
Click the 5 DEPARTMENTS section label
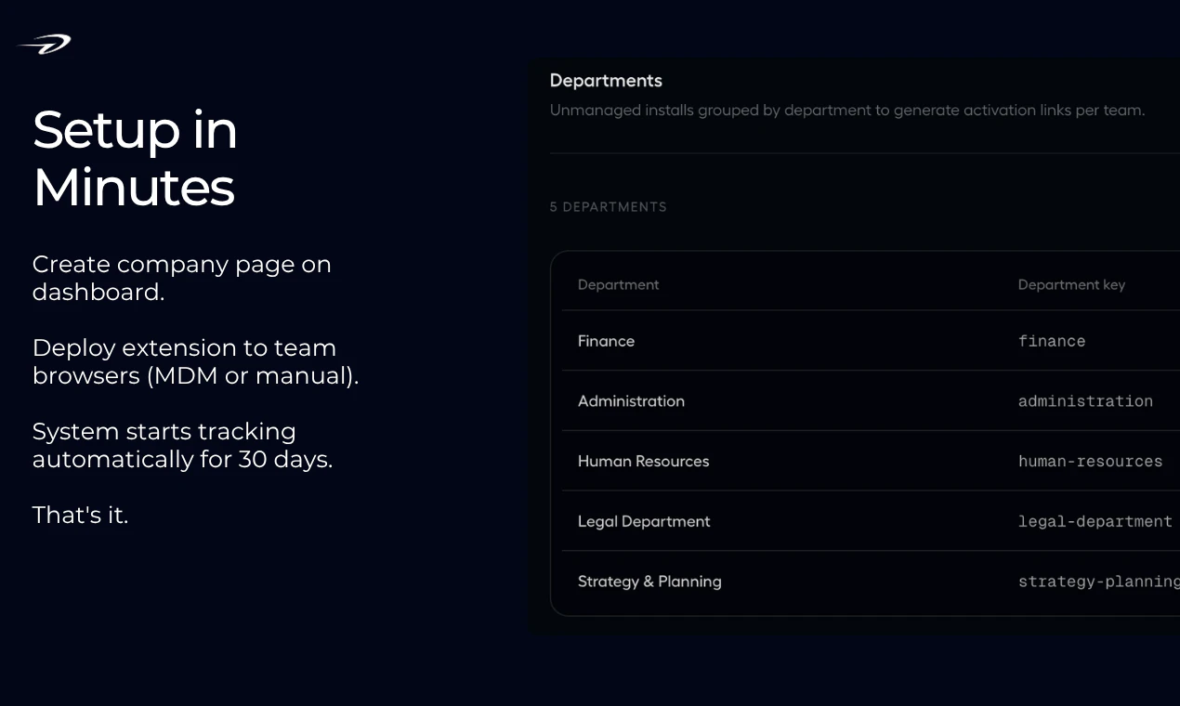(x=608, y=206)
